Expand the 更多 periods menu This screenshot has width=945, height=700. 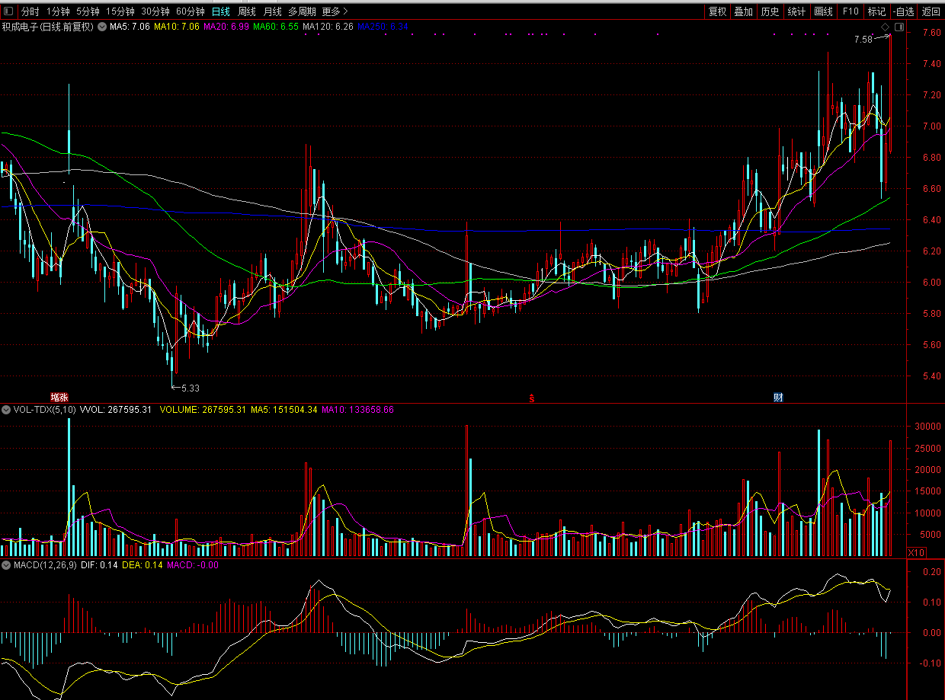click(x=335, y=11)
